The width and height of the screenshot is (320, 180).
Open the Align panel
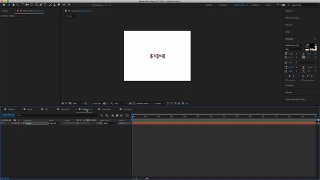click(x=287, y=32)
